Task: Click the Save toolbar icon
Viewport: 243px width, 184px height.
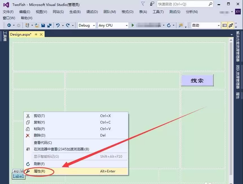Action: tap(43, 25)
